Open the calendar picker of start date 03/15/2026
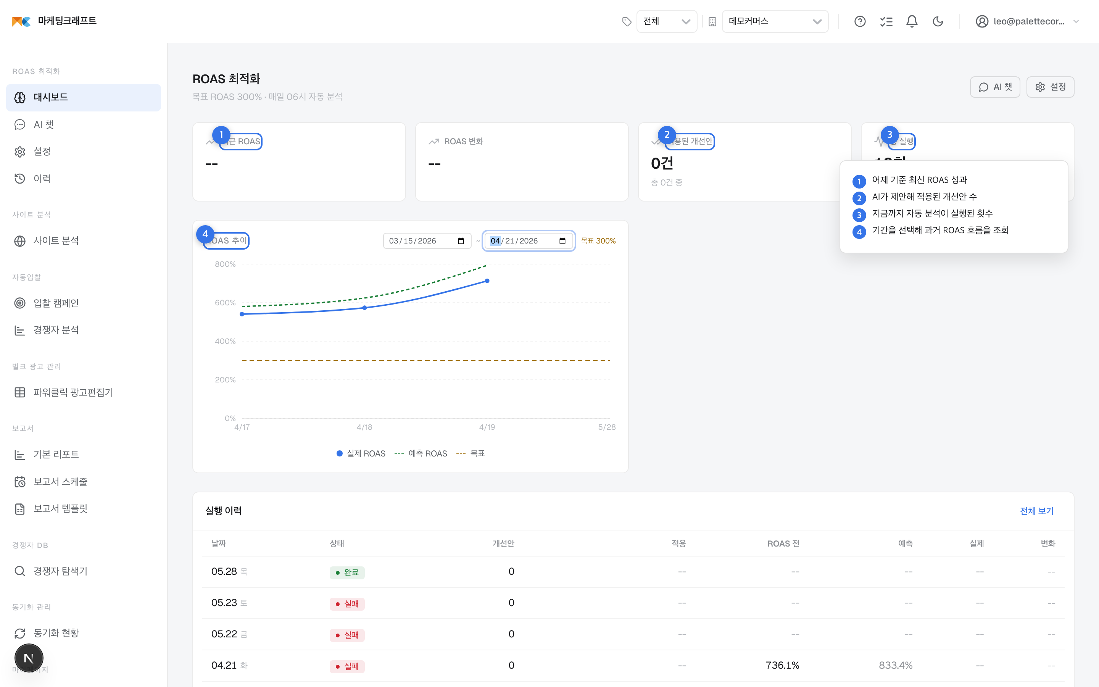 461,241
